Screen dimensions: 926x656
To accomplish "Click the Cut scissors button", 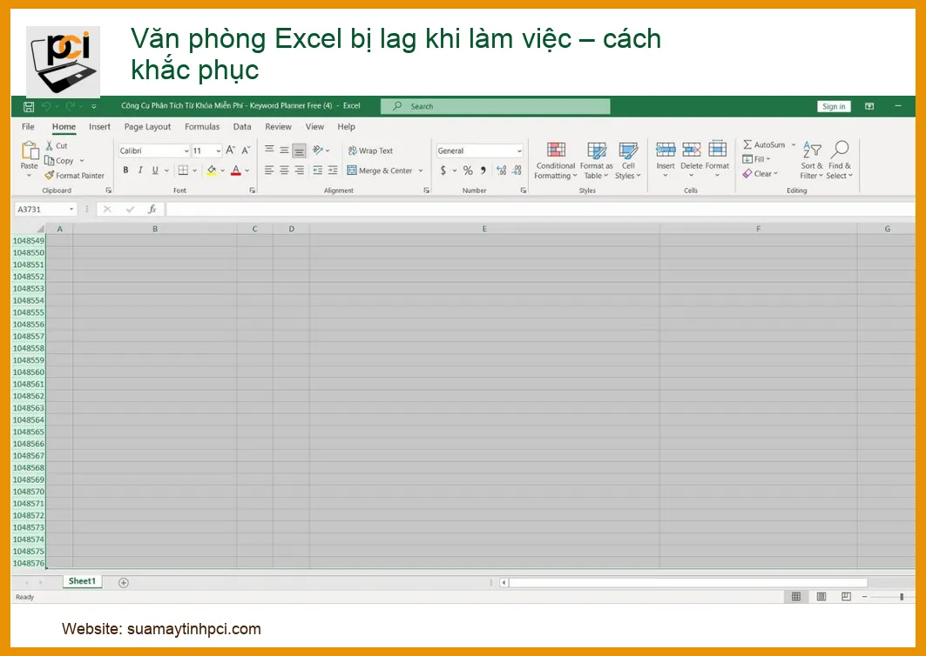I will (x=57, y=145).
